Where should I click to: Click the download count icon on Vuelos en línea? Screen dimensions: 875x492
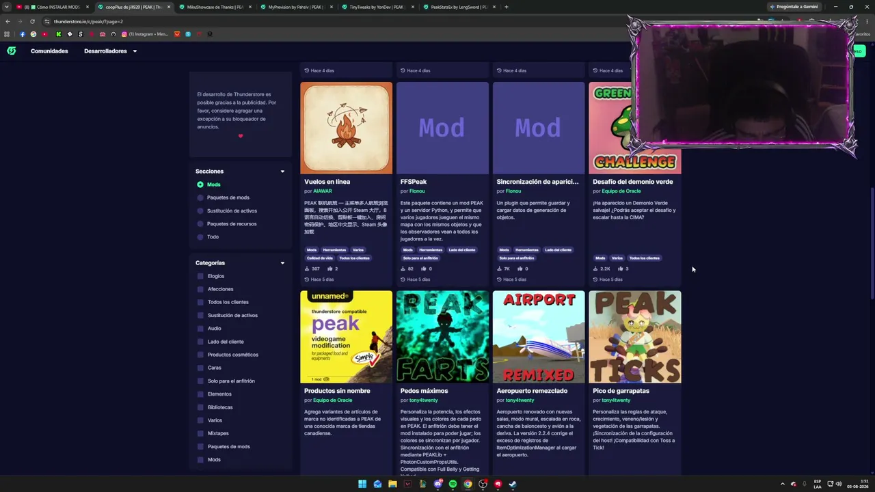tap(307, 269)
